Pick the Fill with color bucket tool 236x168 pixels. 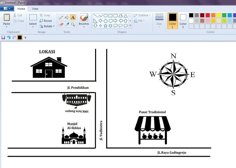coord(67,17)
